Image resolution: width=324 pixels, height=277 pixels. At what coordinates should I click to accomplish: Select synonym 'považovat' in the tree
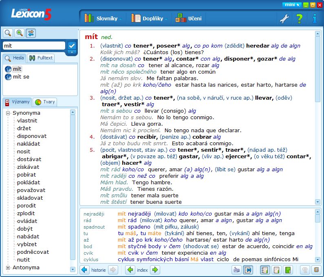[x=31, y=190]
